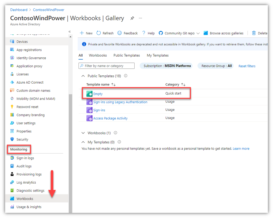Screen dimensions: 273x218
Task: Open Devices in the sidebar
Action: tap(37, 42)
